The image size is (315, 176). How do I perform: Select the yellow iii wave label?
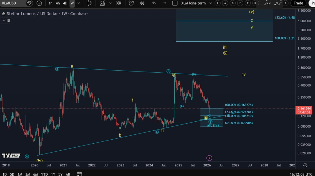coord(225,47)
